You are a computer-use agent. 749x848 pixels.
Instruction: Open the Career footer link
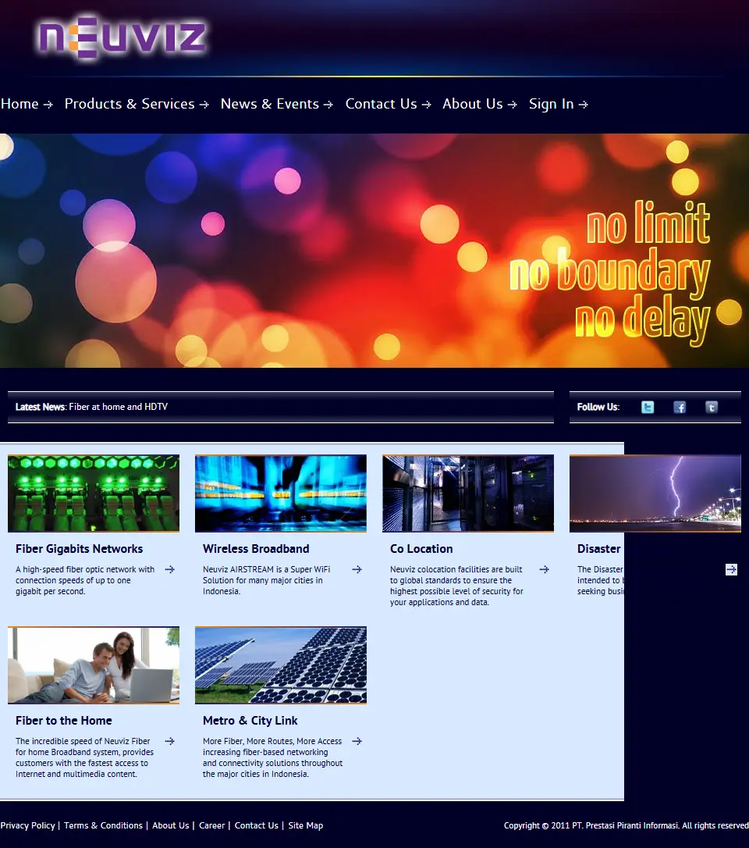click(x=212, y=825)
